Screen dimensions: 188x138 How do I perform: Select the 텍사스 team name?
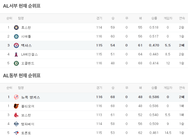(26, 45)
